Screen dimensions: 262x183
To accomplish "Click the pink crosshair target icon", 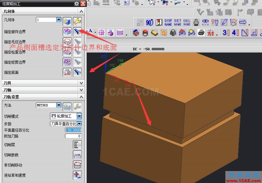I will [101, 33].
